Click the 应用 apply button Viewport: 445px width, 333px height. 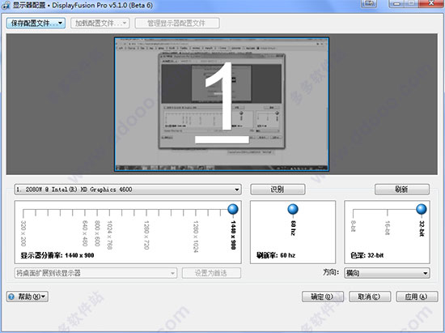tap(417, 297)
